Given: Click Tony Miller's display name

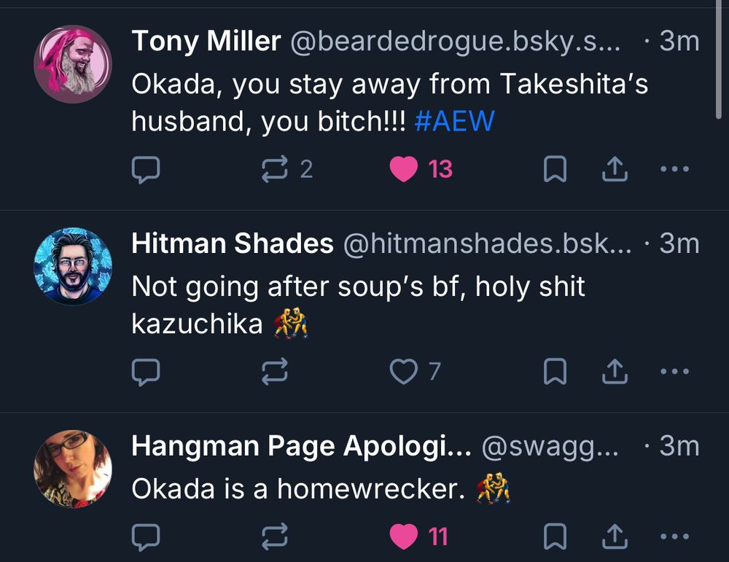Looking at the screenshot, I should [x=206, y=41].
